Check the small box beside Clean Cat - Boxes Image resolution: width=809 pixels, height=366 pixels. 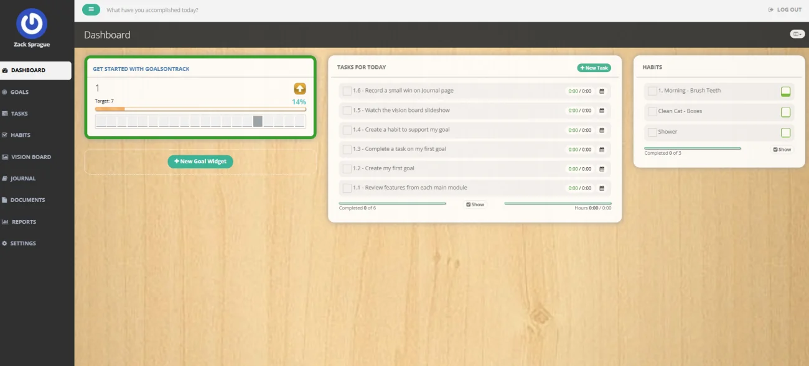pos(652,112)
